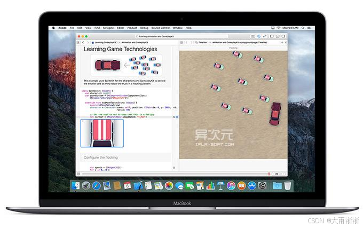Go forward in the assistant editor jump bar
The image size is (363, 228).
pos(191,43)
